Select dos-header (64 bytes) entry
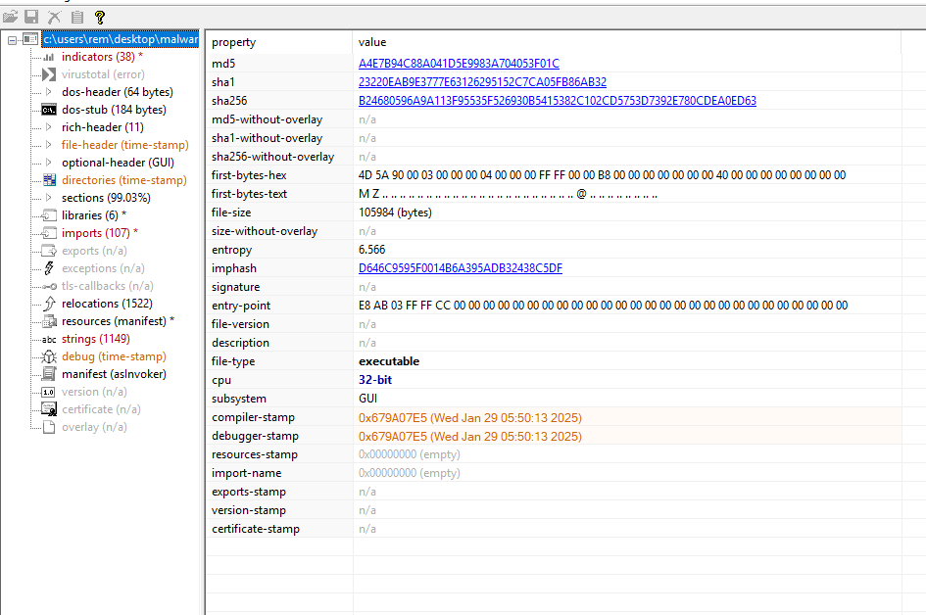 117,92
